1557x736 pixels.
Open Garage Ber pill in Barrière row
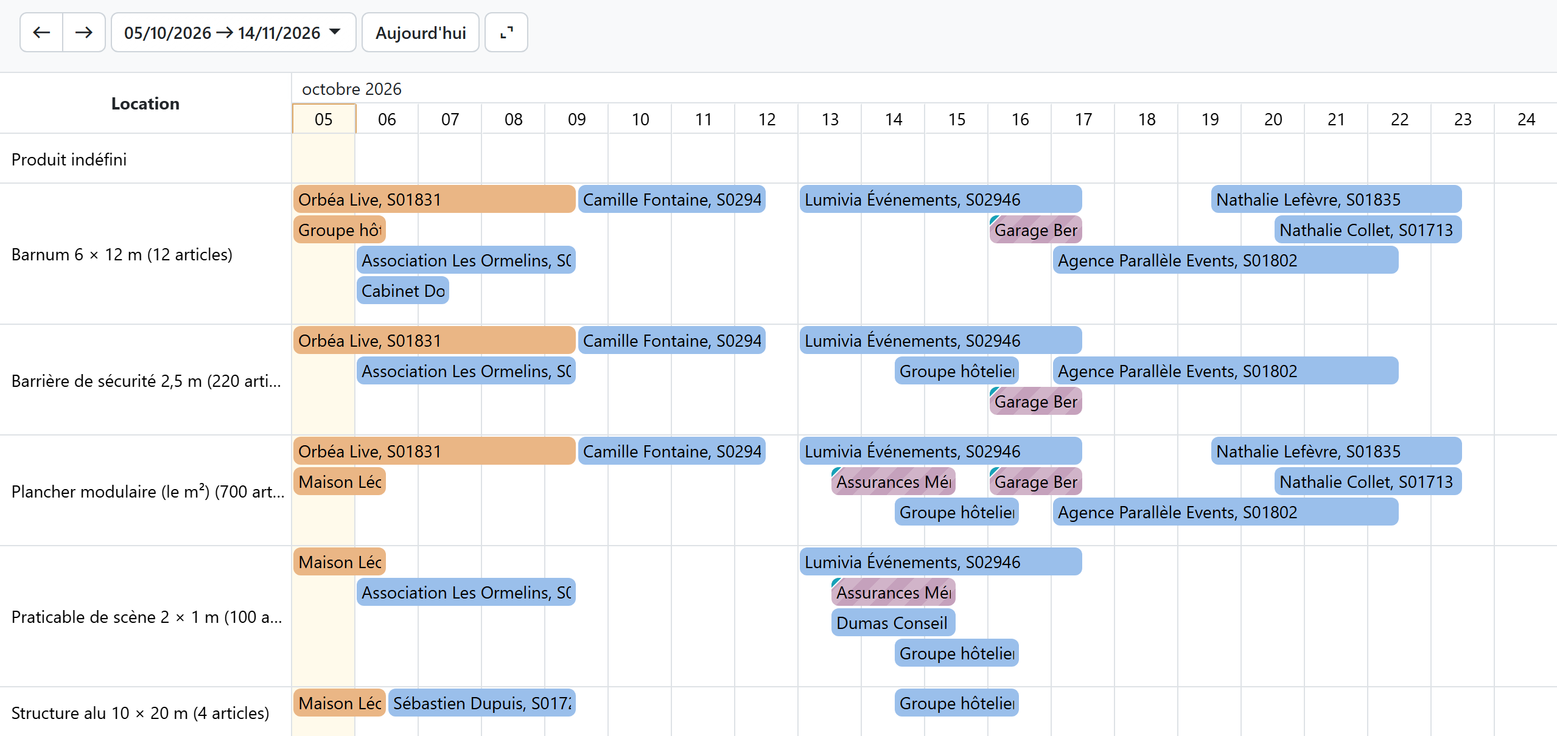point(1036,401)
